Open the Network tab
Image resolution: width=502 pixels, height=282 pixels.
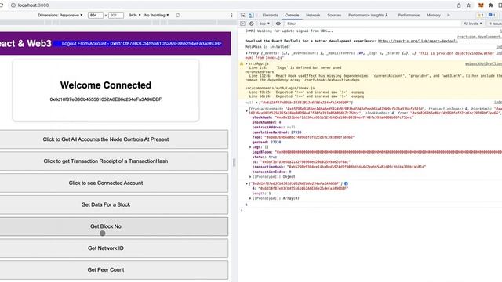(313, 15)
